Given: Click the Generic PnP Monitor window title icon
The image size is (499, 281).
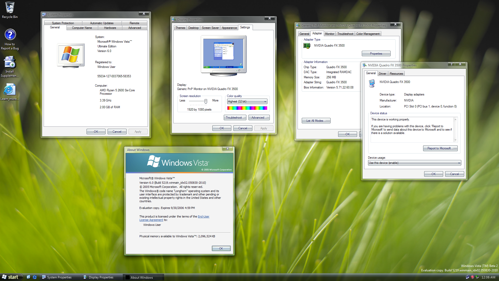Looking at the screenshot, I should pyautogui.click(x=298, y=25).
